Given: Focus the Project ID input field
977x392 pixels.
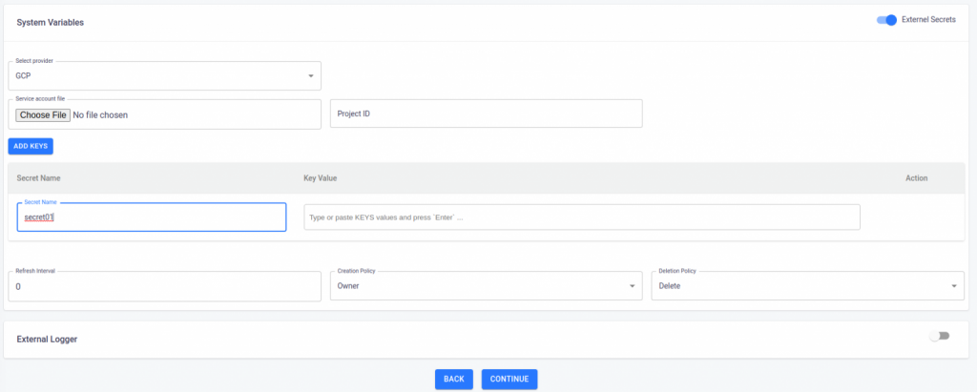Looking at the screenshot, I should pyautogui.click(x=486, y=113).
